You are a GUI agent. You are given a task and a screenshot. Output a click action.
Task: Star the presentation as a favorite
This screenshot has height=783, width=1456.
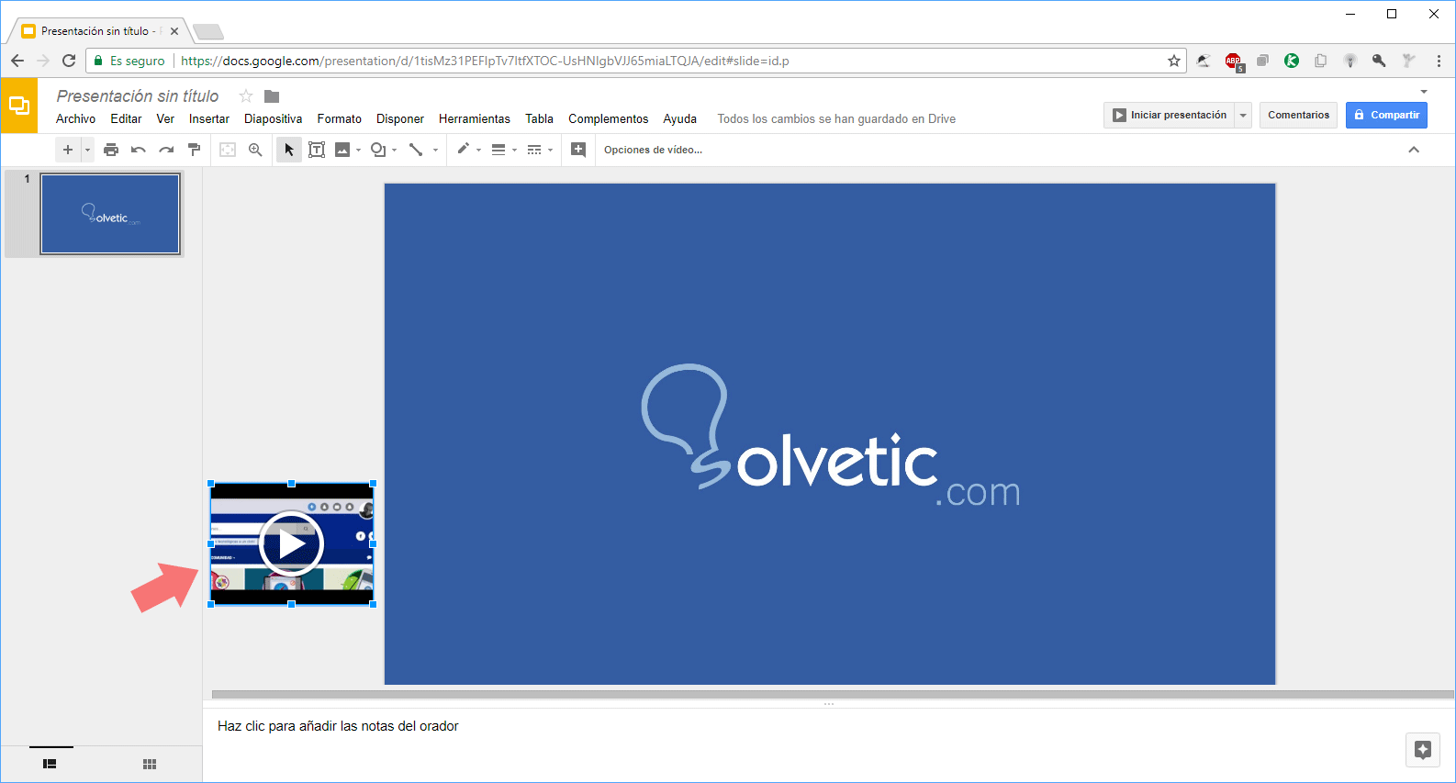(x=246, y=96)
